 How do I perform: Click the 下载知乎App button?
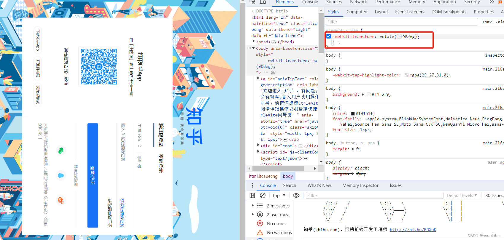pos(38,40)
